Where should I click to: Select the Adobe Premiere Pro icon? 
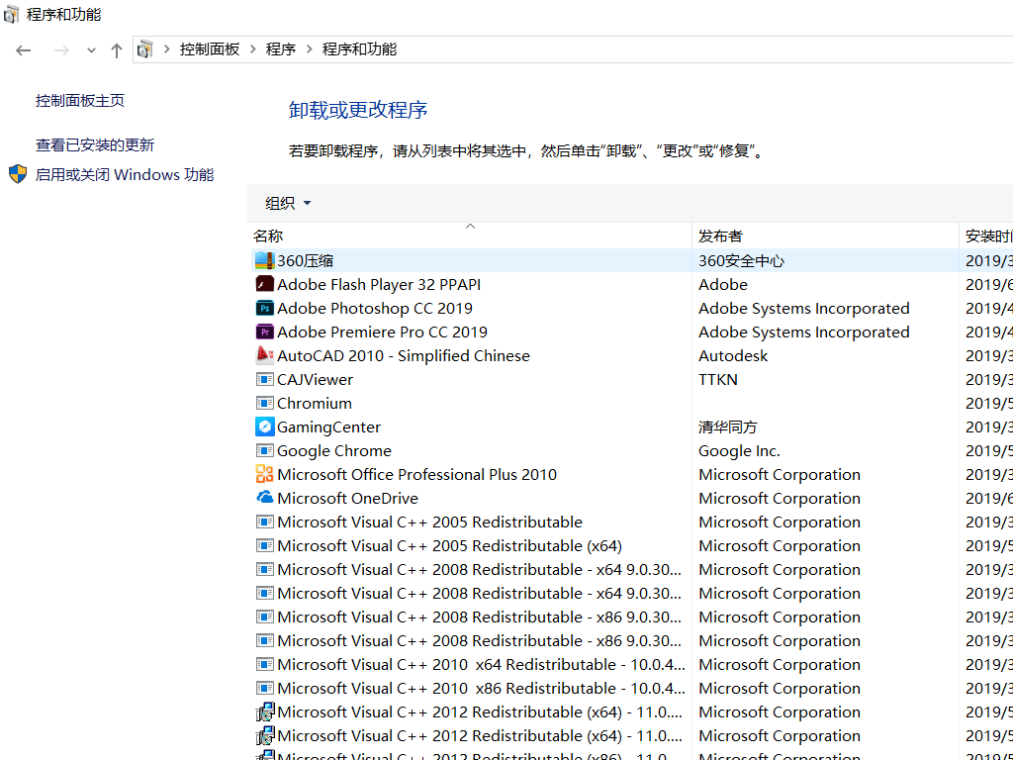pos(264,332)
